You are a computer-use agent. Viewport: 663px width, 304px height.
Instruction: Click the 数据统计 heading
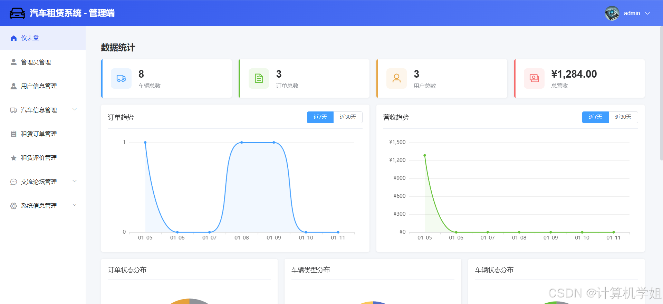[x=118, y=48]
